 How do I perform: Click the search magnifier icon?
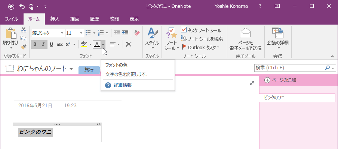pyautogui.click(x=327, y=68)
